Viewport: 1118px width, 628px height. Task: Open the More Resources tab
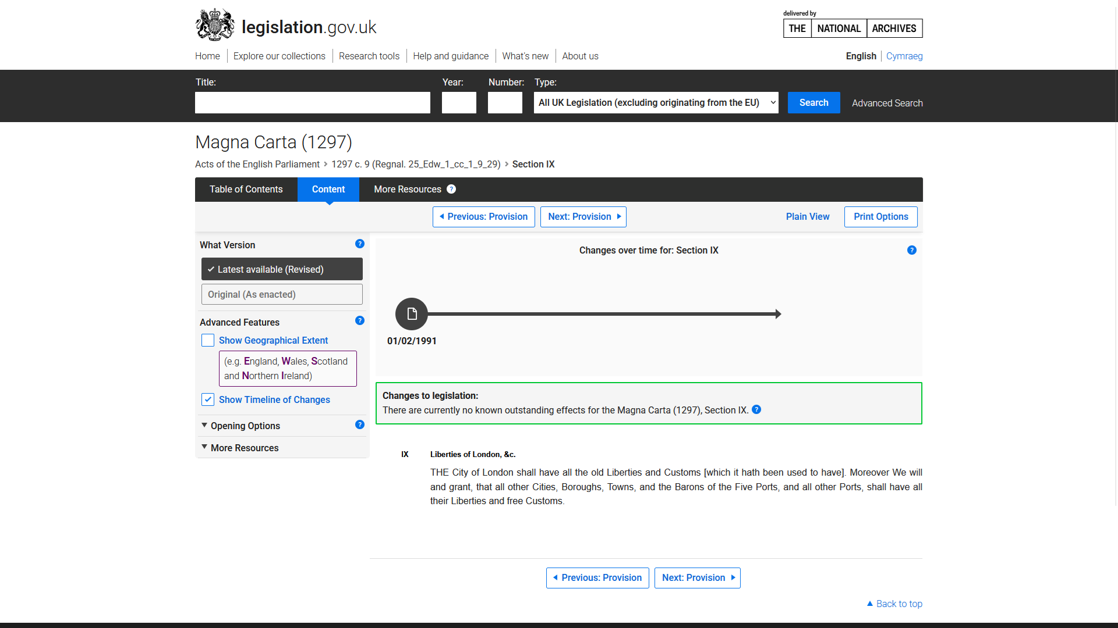coord(408,190)
